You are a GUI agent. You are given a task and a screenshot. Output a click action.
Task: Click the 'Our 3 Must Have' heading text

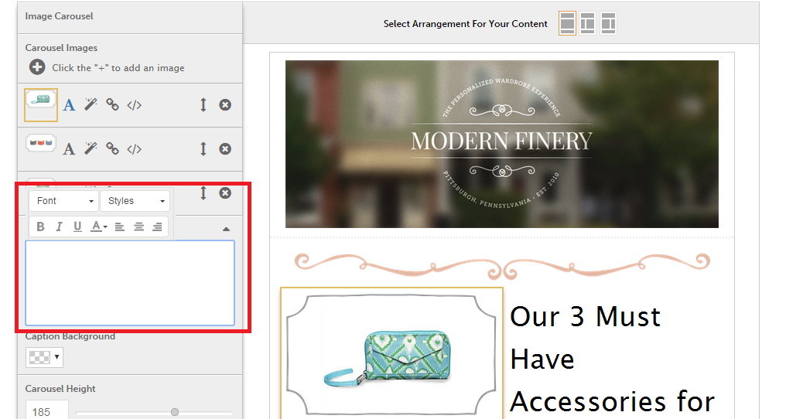click(x=586, y=338)
